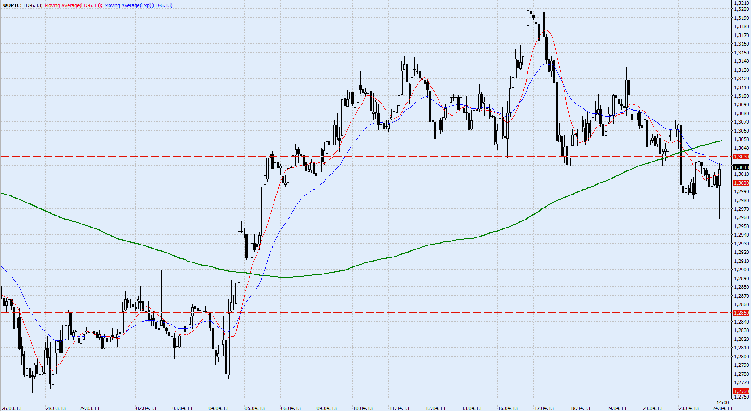Click the 1,3000 red price level label
This screenshot has width=751, height=411.
pyautogui.click(x=741, y=183)
